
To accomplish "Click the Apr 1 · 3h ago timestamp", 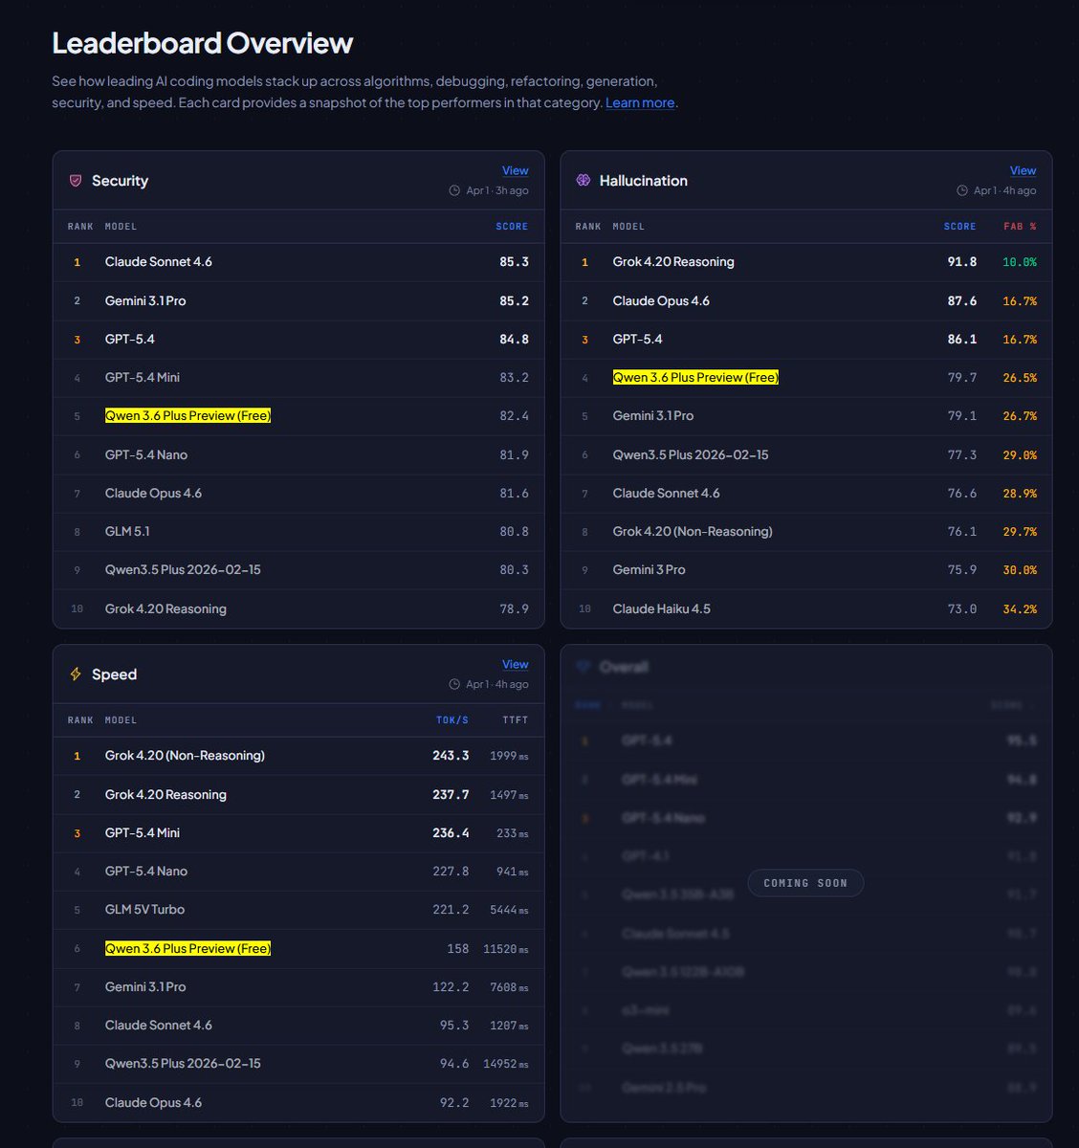I will (x=497, y=190).
